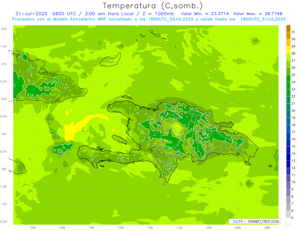This screenshot has width=300, height=231.
Task: Click the latitude axis label "18N"
Action: (x=4, y=169)
